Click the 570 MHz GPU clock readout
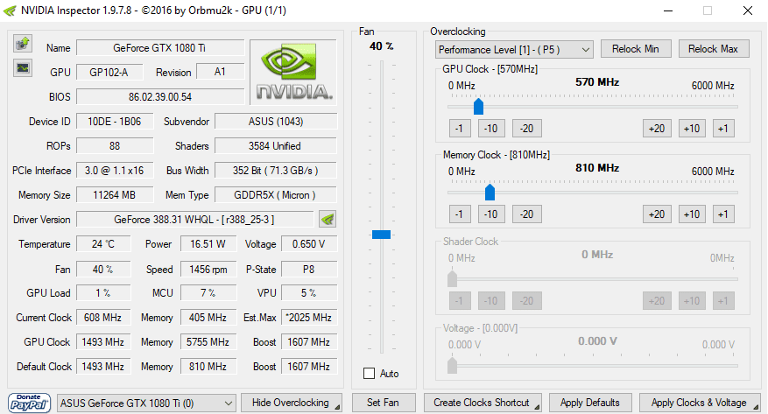 [x=597, y=82]
